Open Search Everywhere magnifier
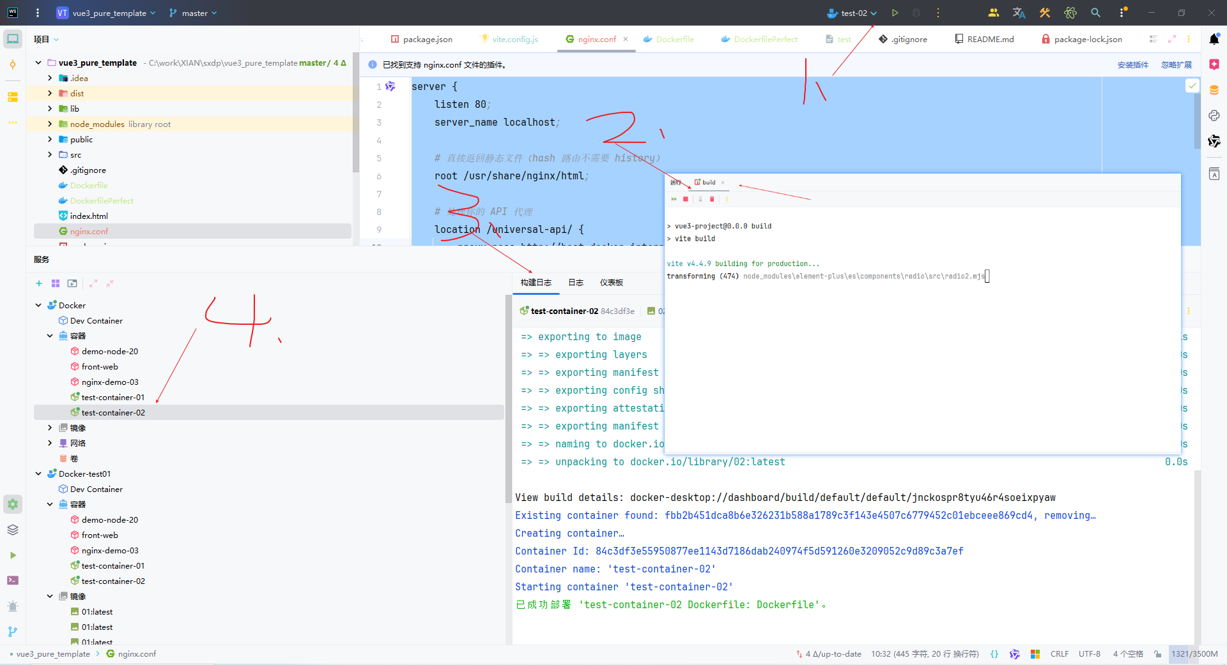The height and width of the screenshot is (665, 1227). click(1095, 13)
